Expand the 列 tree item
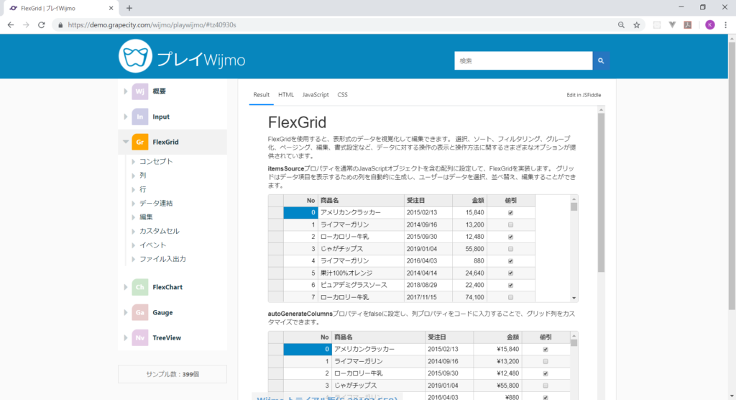Image resolution: width=736 pixels, height=400 pixels. coord(133,176)
